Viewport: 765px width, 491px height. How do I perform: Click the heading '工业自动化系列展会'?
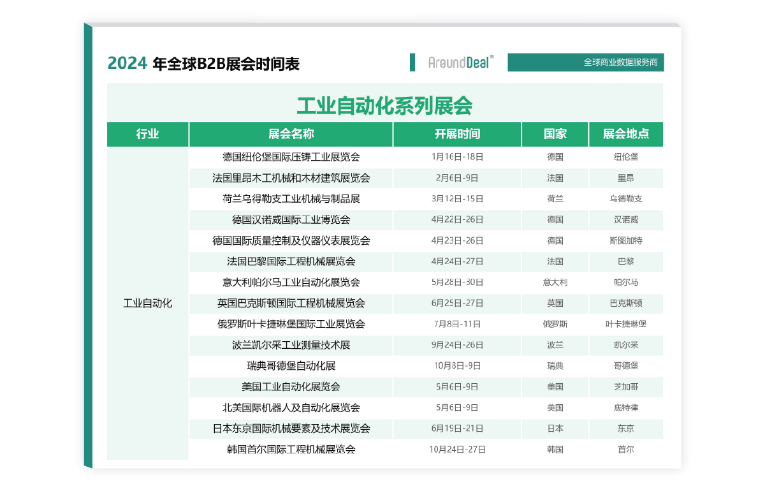pyautogui.click(x=384, y=105)
